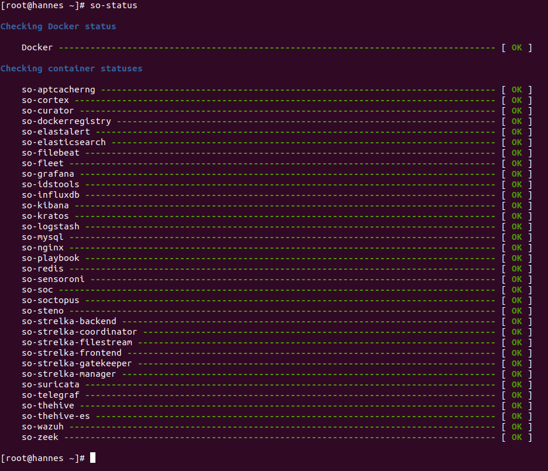This screenshot has width=548, height=471.
Task: Click the so-status command text
Action: pyautogui.click(x=114, y=6)
